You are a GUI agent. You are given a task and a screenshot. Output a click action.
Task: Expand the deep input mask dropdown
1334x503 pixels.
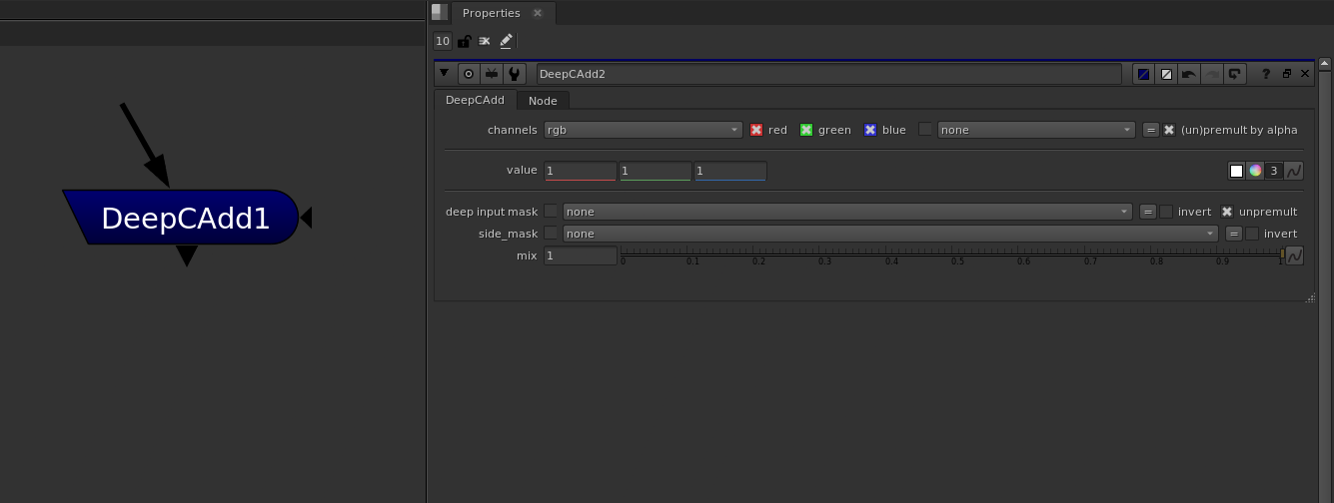(x=846, y=212)
